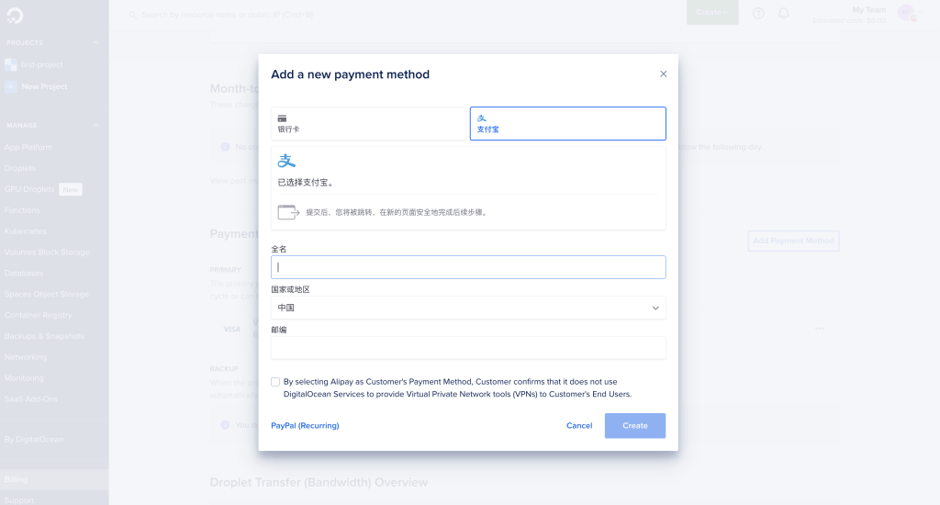
Task: Click the New Project plus icon
Action: (11, 86)
